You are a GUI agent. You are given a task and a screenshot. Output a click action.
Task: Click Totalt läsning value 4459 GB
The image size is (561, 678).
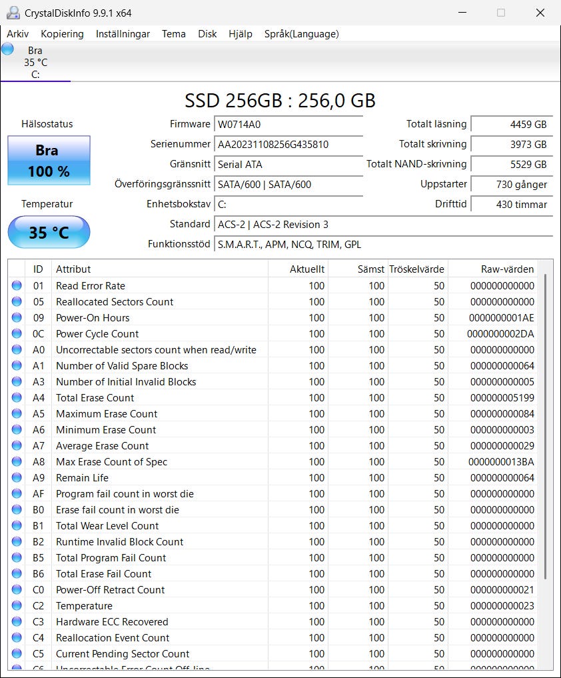(512, 125)
